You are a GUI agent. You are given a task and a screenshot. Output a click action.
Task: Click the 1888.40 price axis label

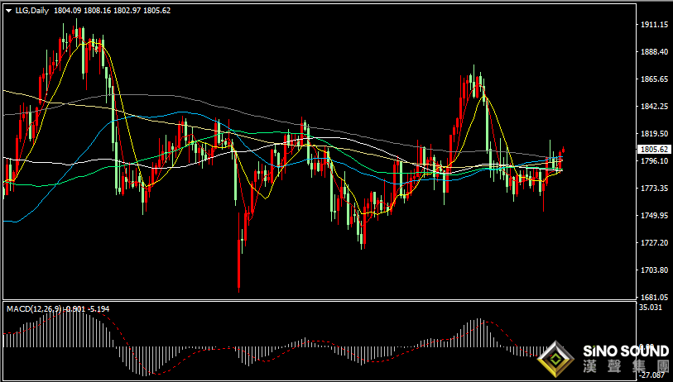pyautogui.click(x=654, y=52)
